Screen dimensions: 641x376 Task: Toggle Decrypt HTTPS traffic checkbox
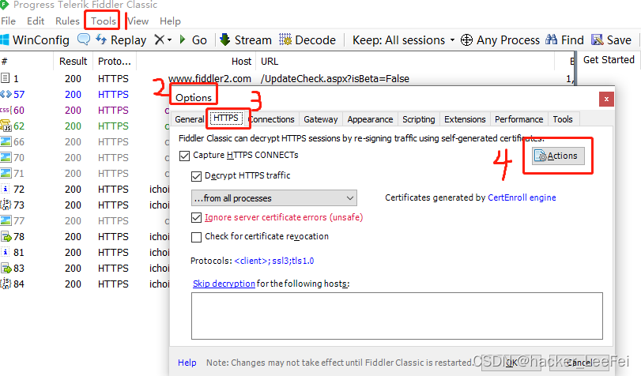point(196,176)
